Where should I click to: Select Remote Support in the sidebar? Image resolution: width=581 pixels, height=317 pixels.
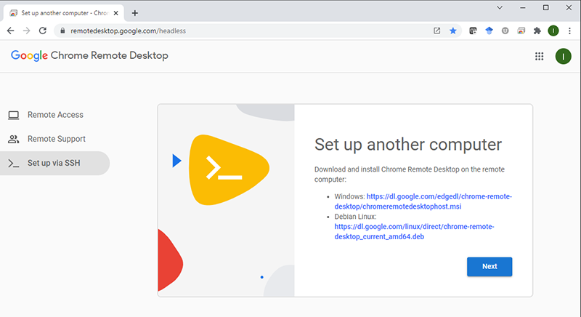coord(56,139)
